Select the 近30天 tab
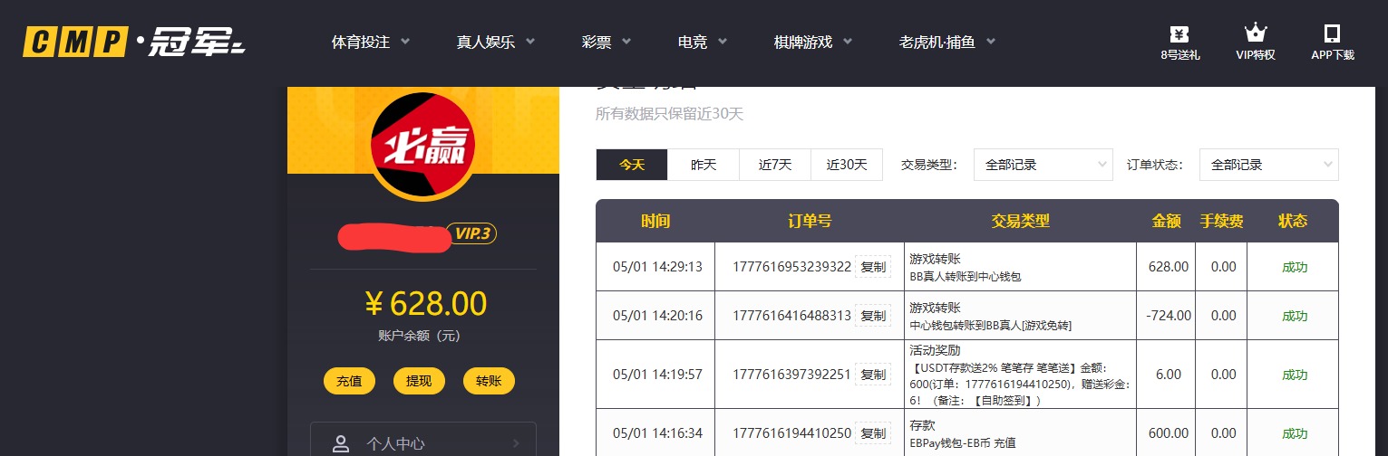Image resolution: width=1388 pixels, height=456 pixels. point(847,165)
